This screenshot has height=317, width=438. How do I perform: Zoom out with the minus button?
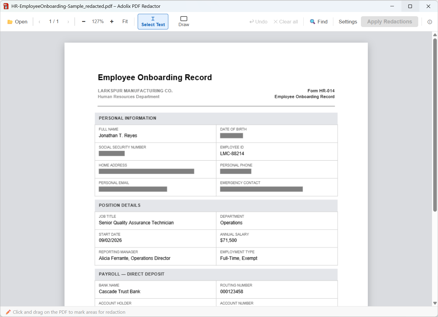click(84, 22)
